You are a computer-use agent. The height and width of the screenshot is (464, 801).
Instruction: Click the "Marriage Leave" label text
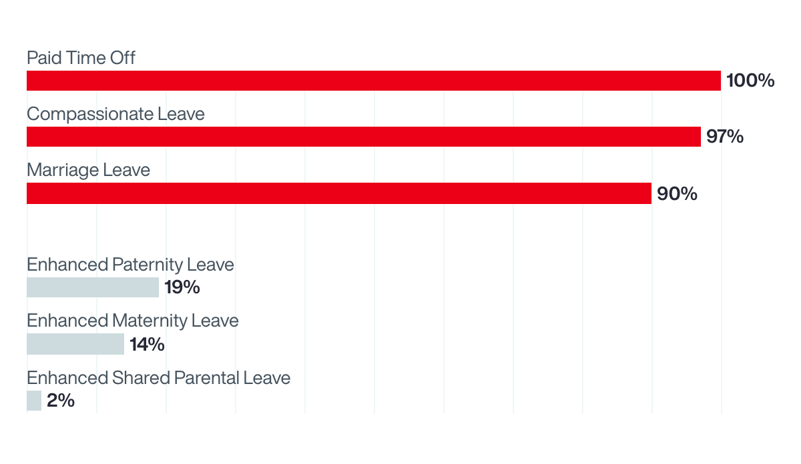(x=88, y=170)
